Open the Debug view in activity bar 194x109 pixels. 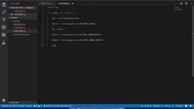(x=4, y=27)
